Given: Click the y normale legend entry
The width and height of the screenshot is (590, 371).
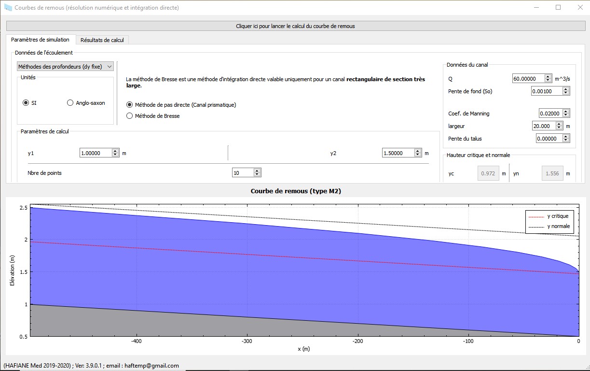Looking at the screenshot, I should [549, 226].
